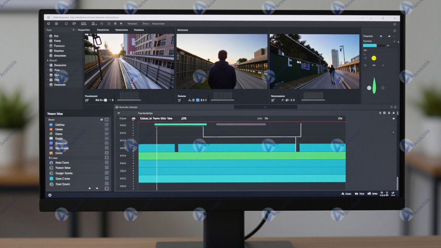Click the green circular icon in the last list row
The image size is (441, 248).
[51, 184]
